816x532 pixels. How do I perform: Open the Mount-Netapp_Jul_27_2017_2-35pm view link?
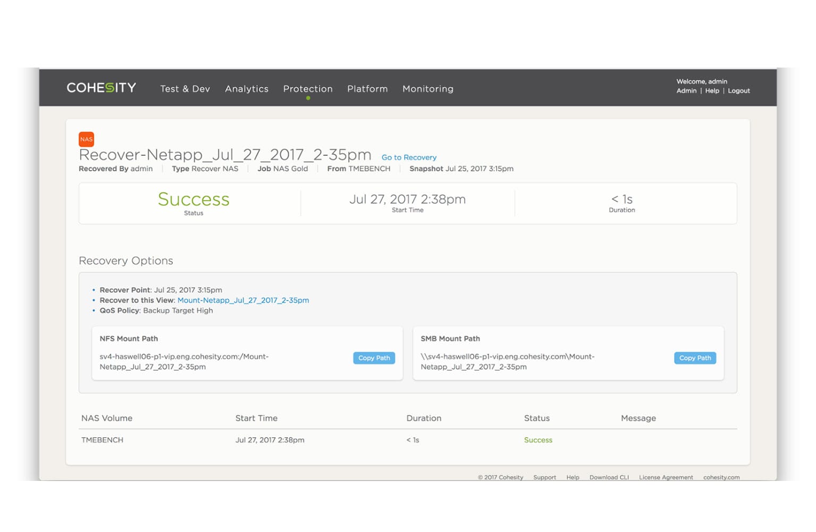coord(243,300)
